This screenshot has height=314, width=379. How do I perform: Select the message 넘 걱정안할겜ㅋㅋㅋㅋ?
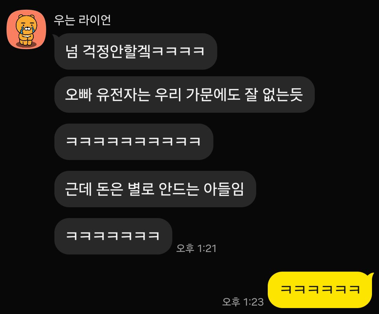[135, 51]
